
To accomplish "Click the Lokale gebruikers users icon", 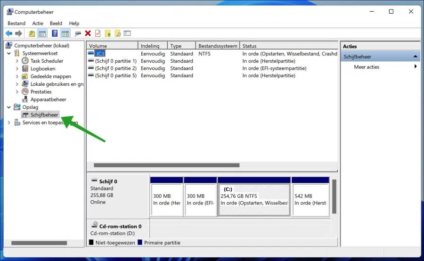I will click(x=25, y=84).
